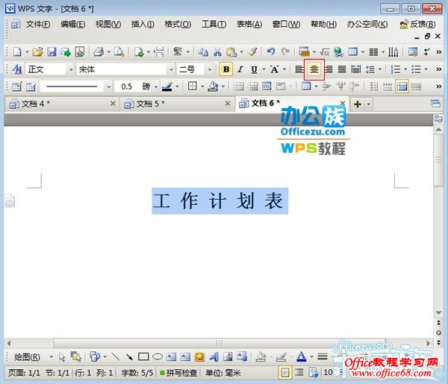Export to PDF icon in toolbar
The height and width of the screenshot is (384, 448).
80,52
